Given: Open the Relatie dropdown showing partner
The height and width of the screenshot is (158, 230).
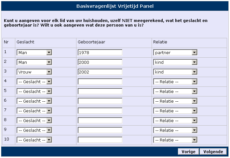Looking at the screenshot, I should click(x=175, y=52).
